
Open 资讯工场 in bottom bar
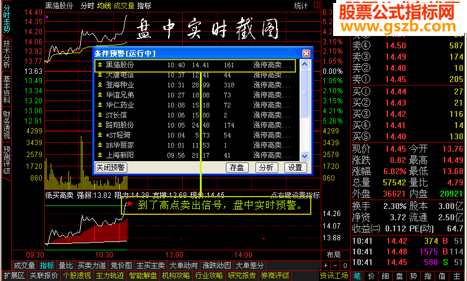point(334,275)
